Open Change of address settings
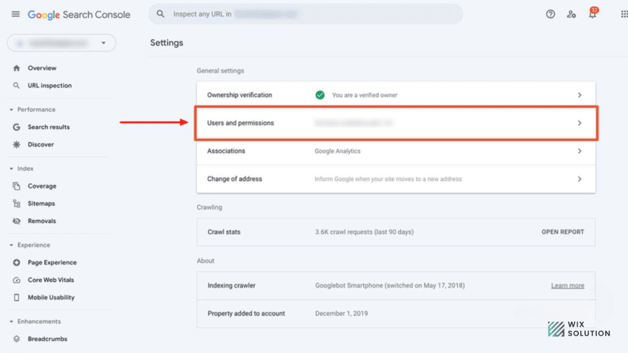628x353 pixels. pos(396,179)
